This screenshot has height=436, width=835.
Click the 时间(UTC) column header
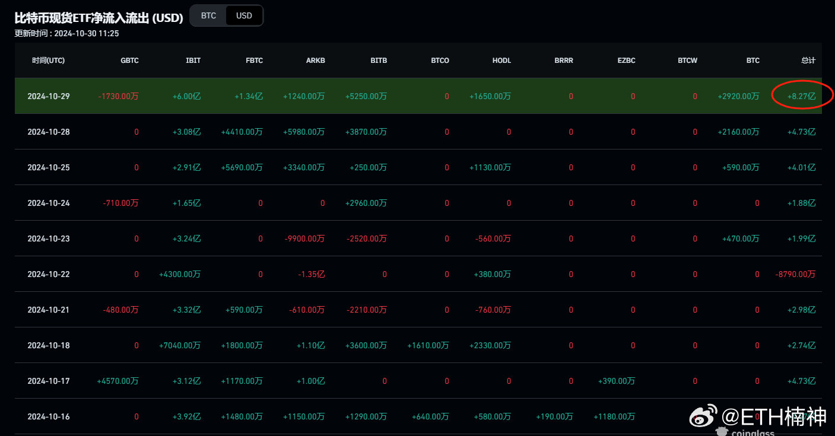coord(49,61)
